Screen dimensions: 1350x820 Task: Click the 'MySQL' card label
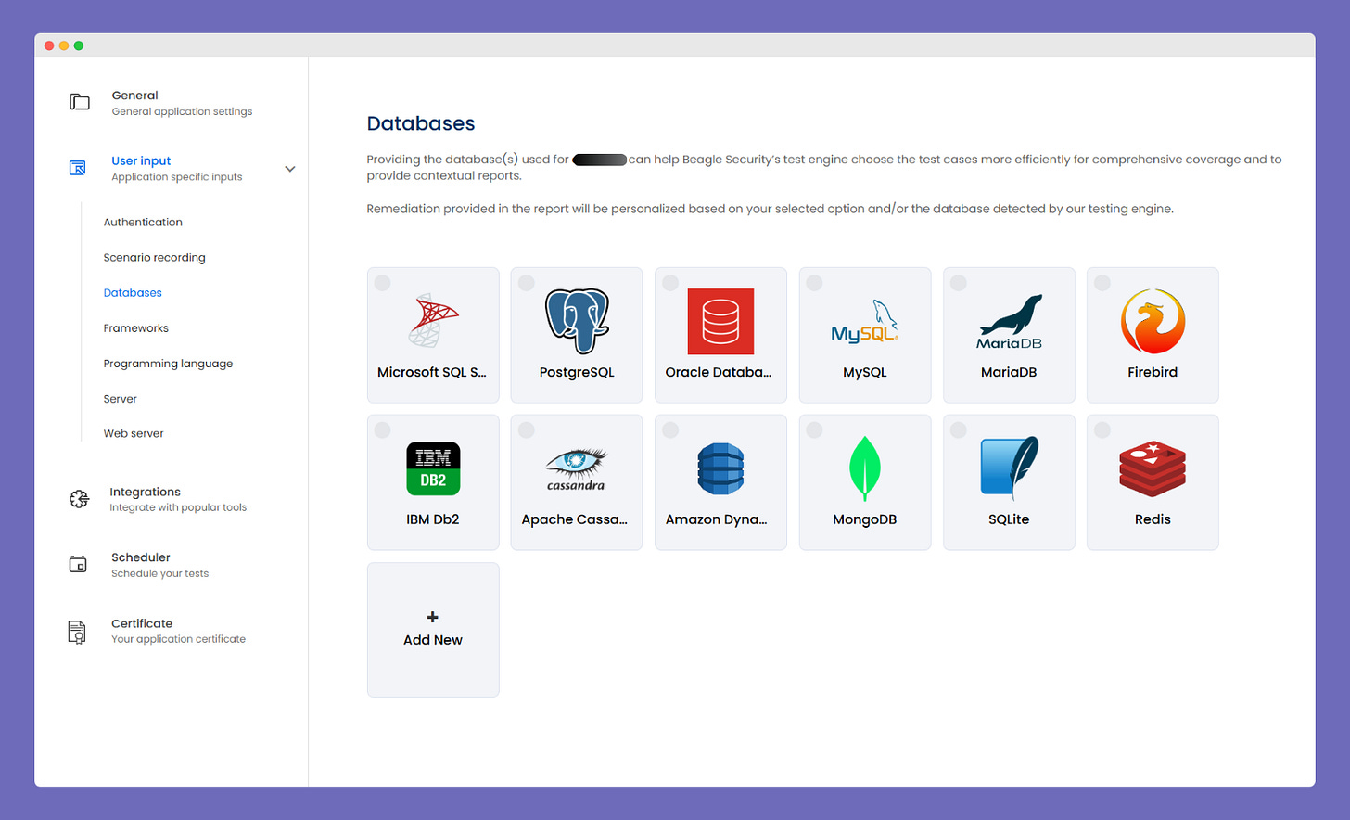coord(865,372)
